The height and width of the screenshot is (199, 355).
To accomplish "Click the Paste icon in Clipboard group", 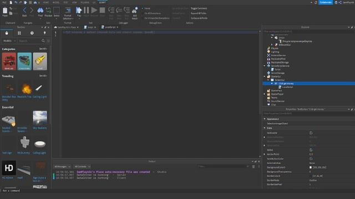I will (x=5, y=11).
